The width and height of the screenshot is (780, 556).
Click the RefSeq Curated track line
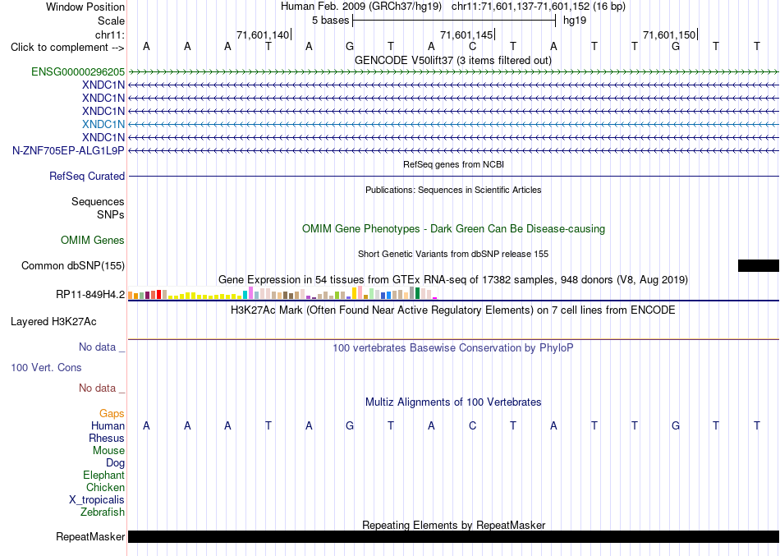click(453, 177)
